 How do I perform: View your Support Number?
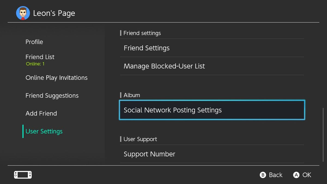pos(149,154)
